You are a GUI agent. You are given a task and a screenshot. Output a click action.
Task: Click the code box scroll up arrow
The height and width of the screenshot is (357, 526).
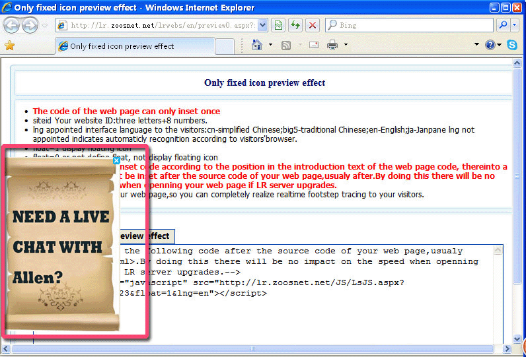point(498,250)
